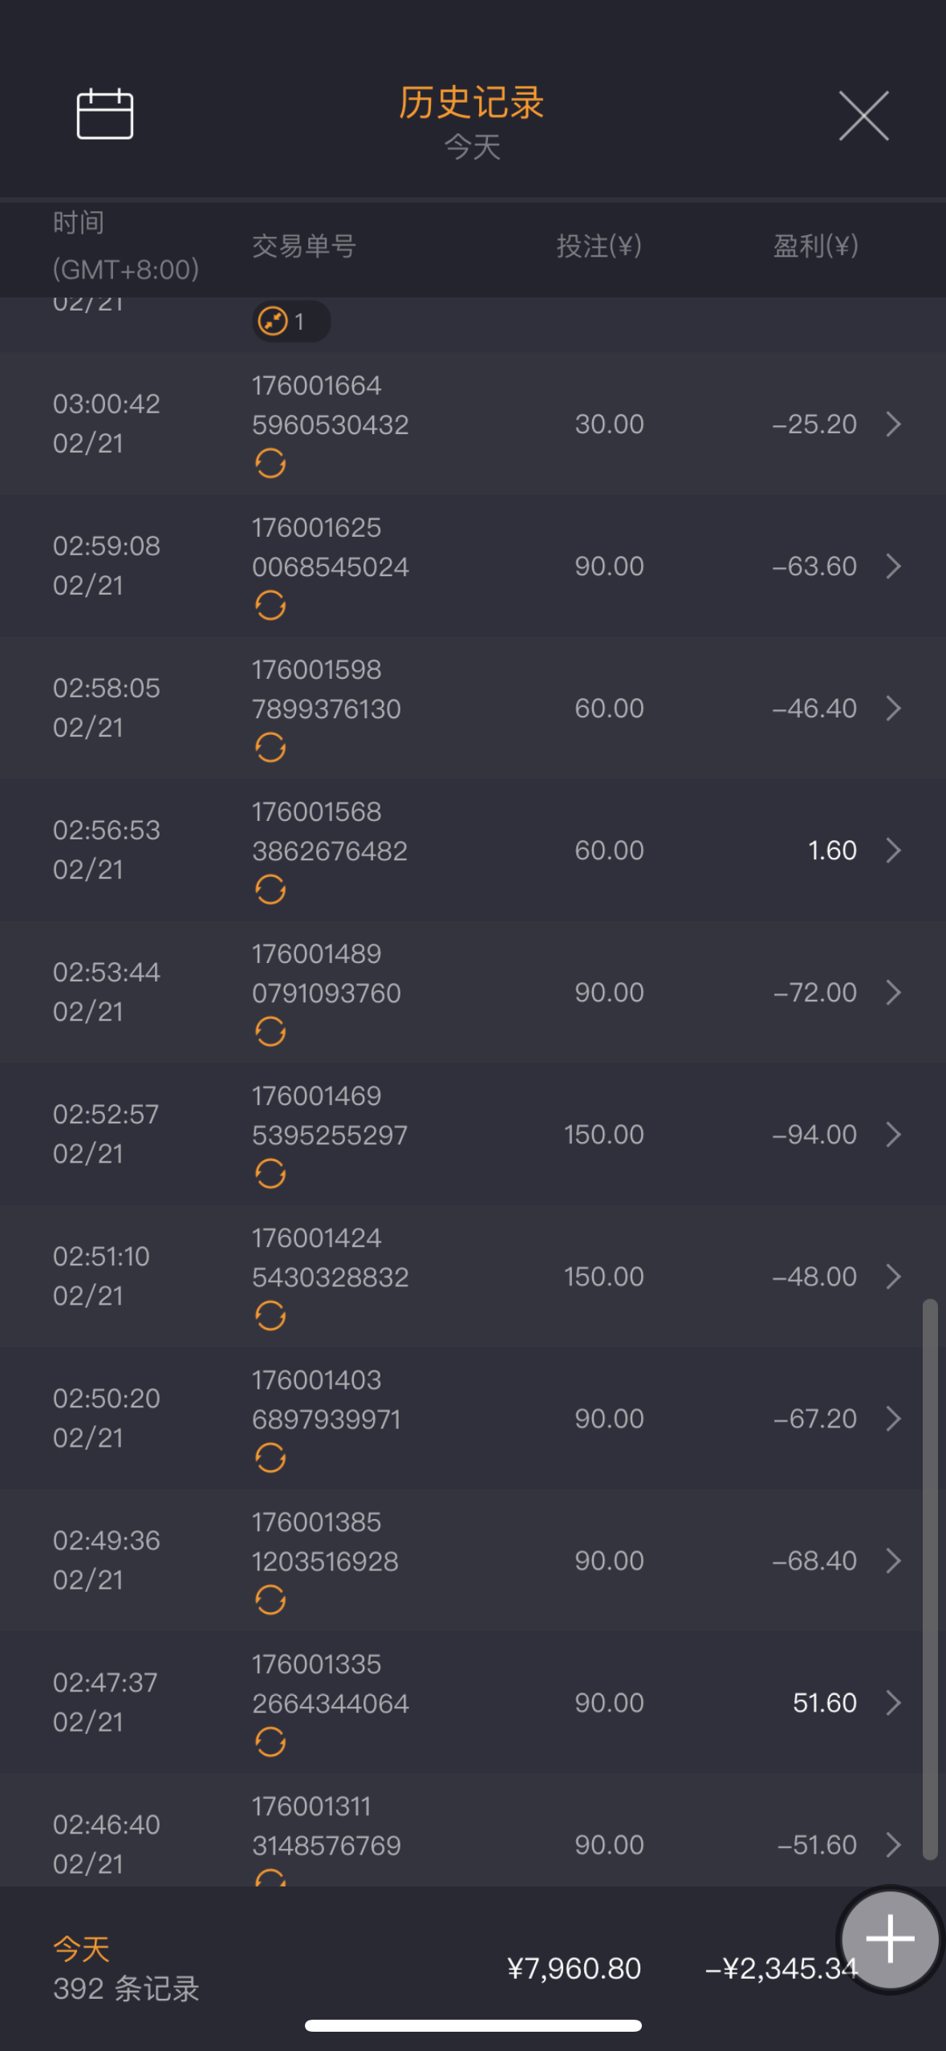Tap the 盈利(¥) column header

[814, 246]
